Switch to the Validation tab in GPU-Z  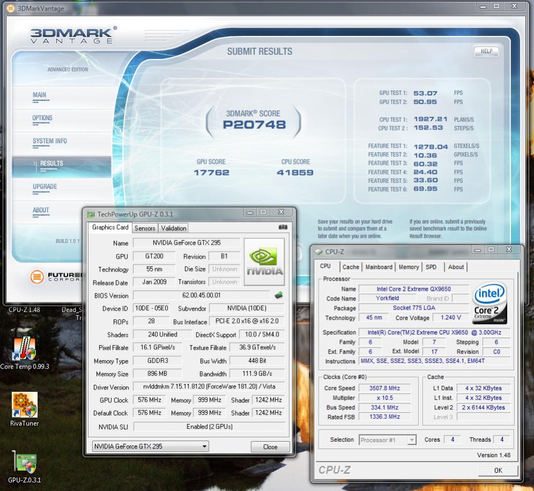pos(174,228)
